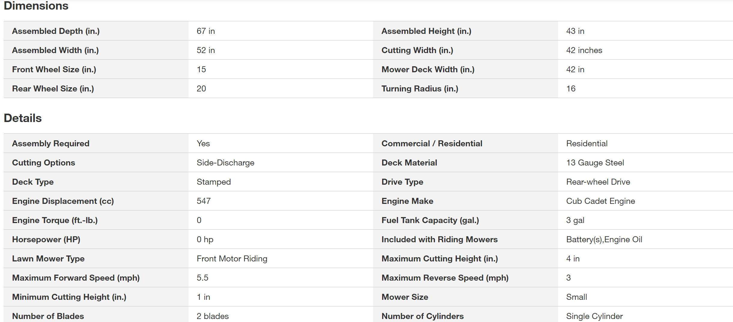Click the Details section heading
Viewport: 733px width, 322px height.
coord(23,118)
